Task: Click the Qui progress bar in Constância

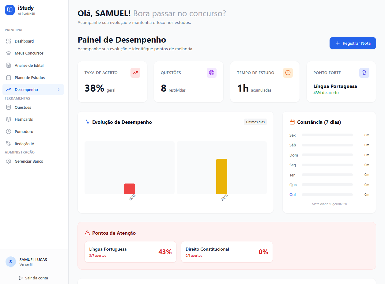Action: [327, 195]
